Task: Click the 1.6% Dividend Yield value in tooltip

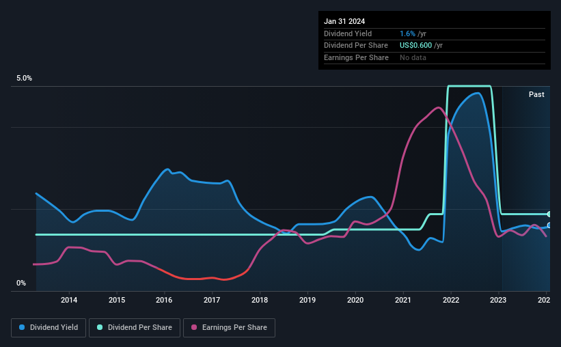Action: coord(407,33)
